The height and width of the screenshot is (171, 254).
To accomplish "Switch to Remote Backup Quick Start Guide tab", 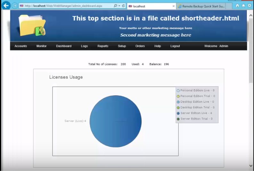I will coord(201,6).
